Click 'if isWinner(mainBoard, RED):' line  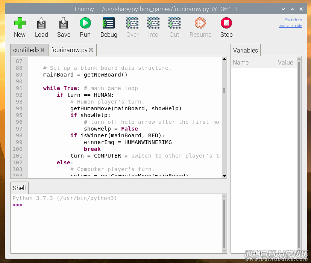pyautogui.click(x=117, y=135)
